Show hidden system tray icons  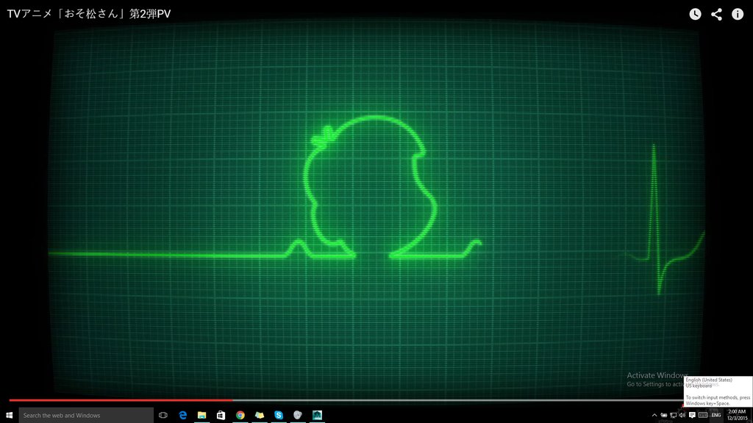pos(654,416)
